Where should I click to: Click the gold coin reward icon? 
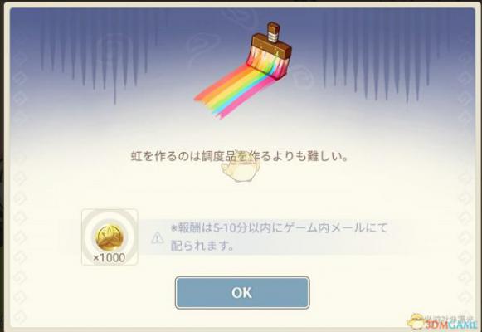[110, 238]
